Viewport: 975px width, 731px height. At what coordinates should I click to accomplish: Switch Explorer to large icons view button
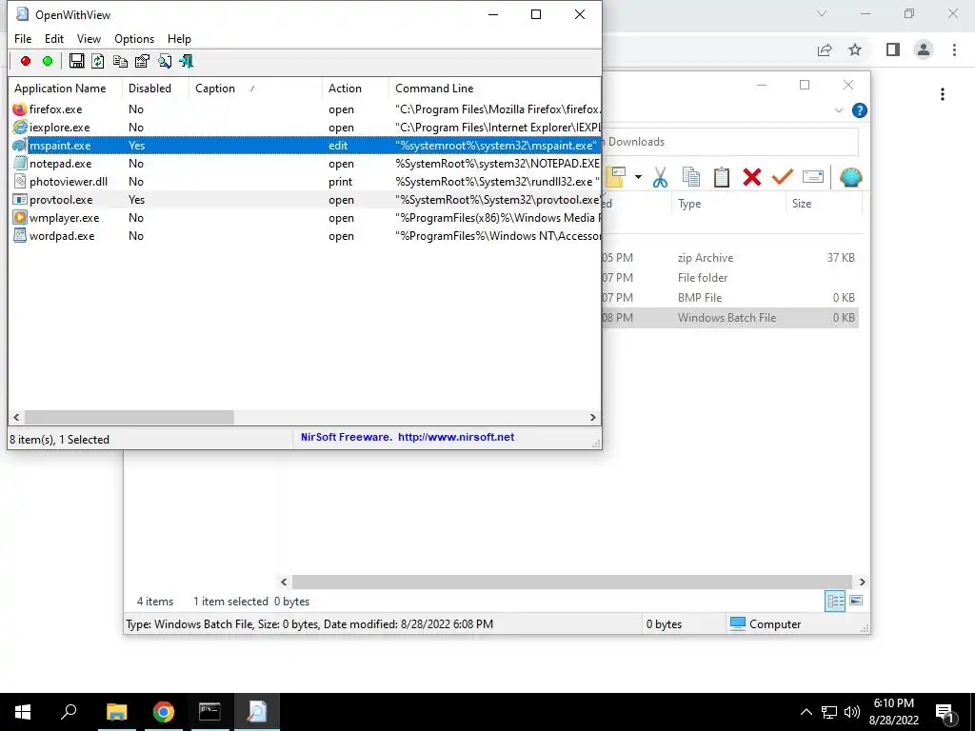click(x=856, y=601)
